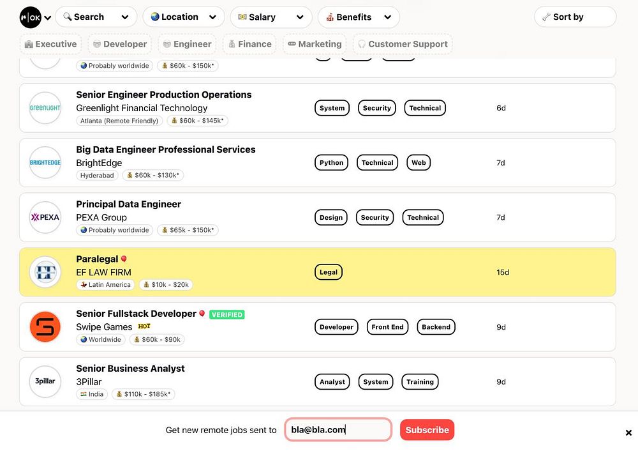Select the Python tag on BrightEdge job

click(332, 163)
